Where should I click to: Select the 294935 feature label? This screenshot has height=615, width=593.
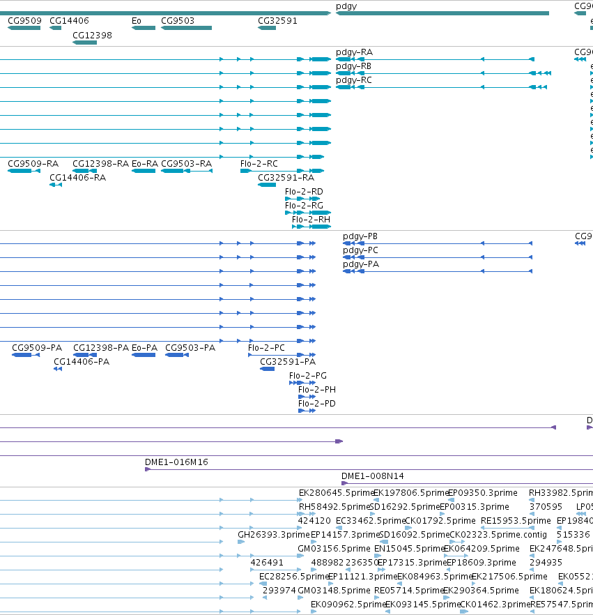(x=546, y=563)
